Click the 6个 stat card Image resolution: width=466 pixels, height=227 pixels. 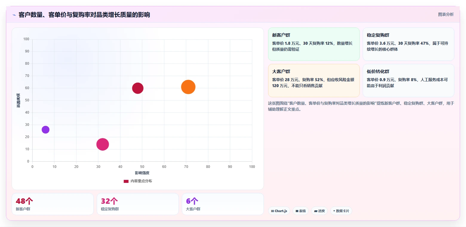pos(223,204)
